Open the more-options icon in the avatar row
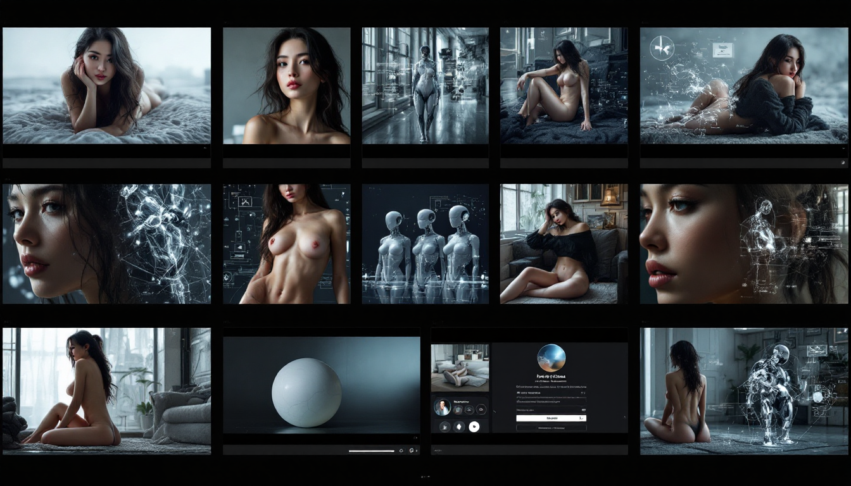Viewport: 851px width, 486px height. (481, 409)
